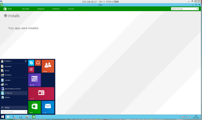Switch to Store icon on taskbar
Viewport: 202px width, 120px height.
pyautogui.click(x=34, y=117)
